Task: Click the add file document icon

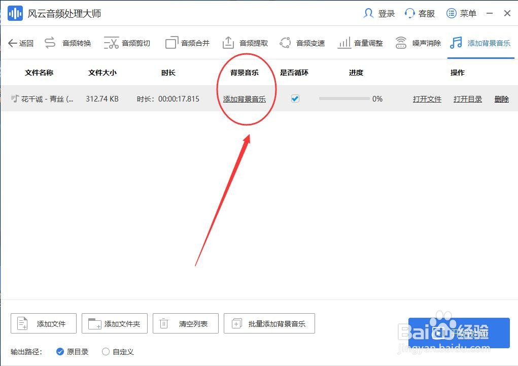Action: tap(22, 323)
